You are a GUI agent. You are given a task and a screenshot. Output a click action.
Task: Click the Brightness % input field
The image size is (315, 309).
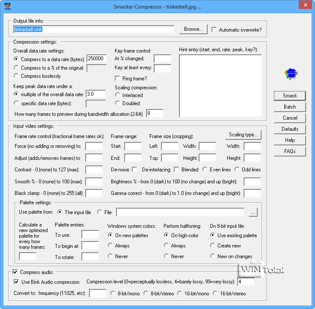pos(253,182)
